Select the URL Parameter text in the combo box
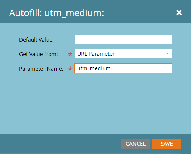Viewport: 191px width, 154px height. pyautogui.click(x=96, y=54)
